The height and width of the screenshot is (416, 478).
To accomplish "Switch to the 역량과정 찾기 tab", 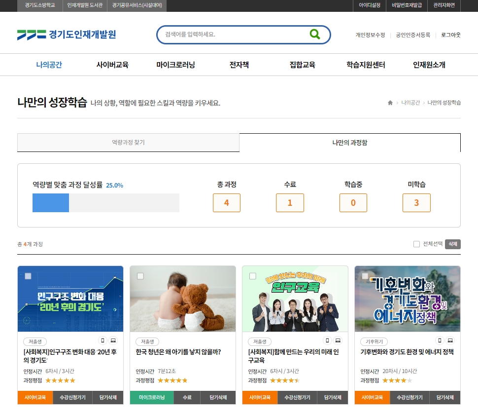I will [128, 142].
